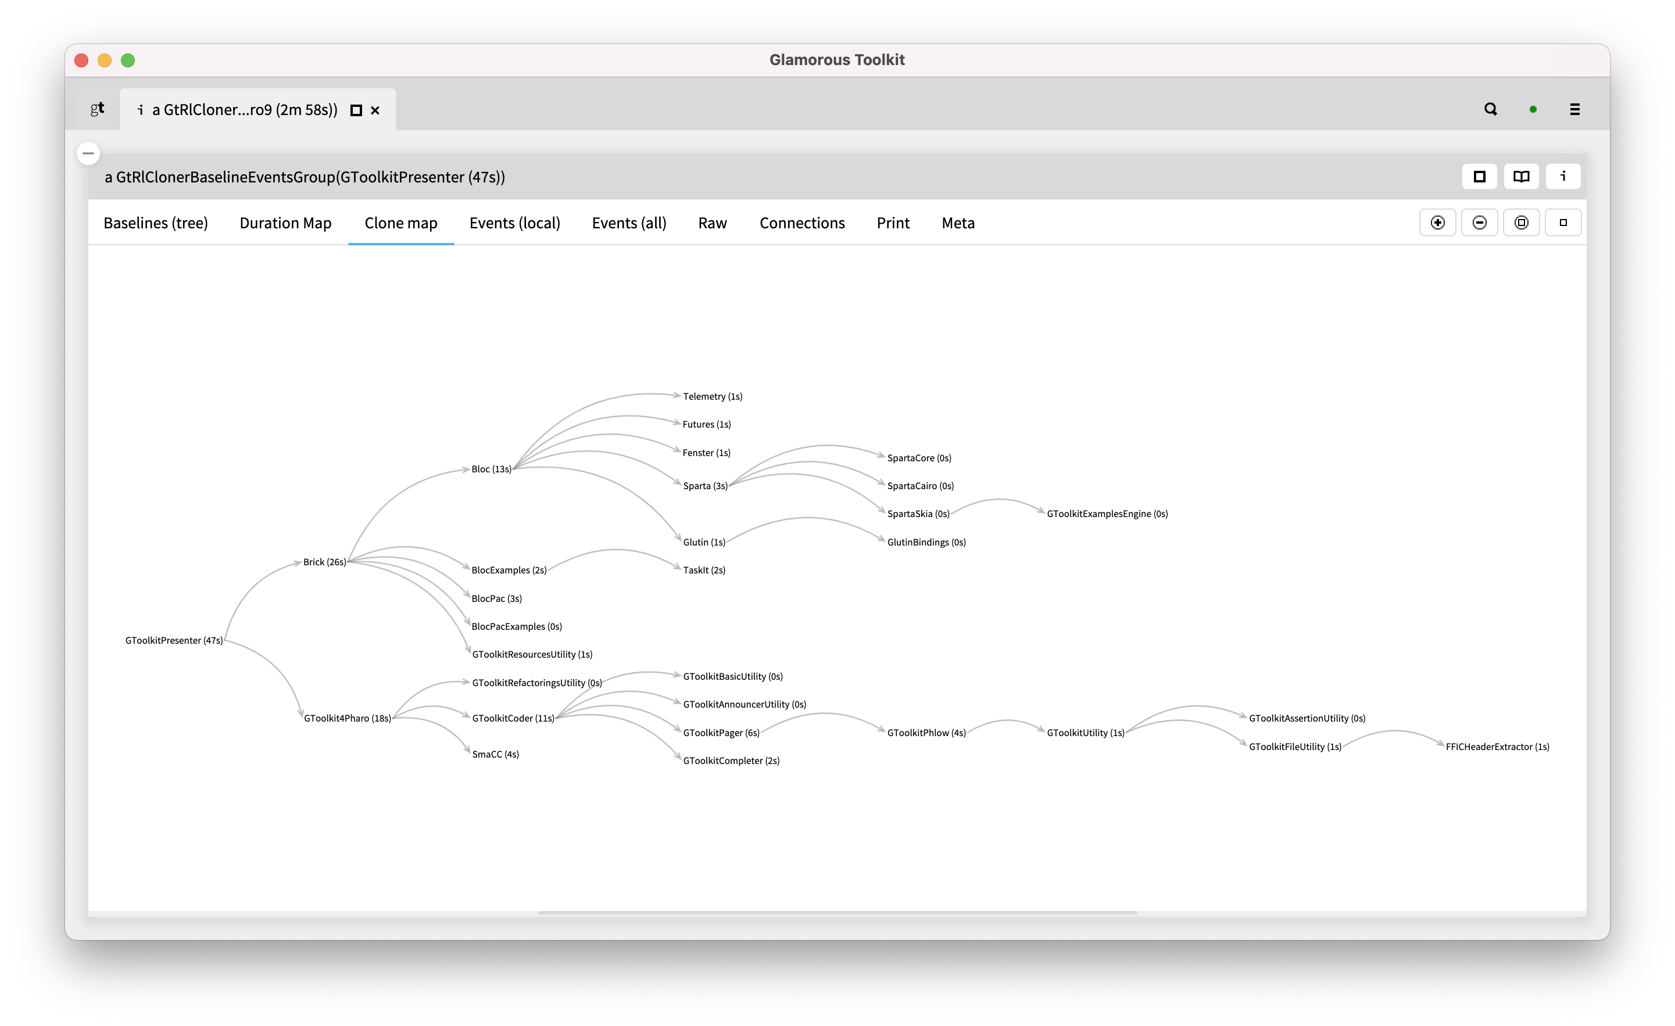The image size is (1675, 1026).
Task: Reset clone map zoom to actual size
Action: pos(1563,222)
